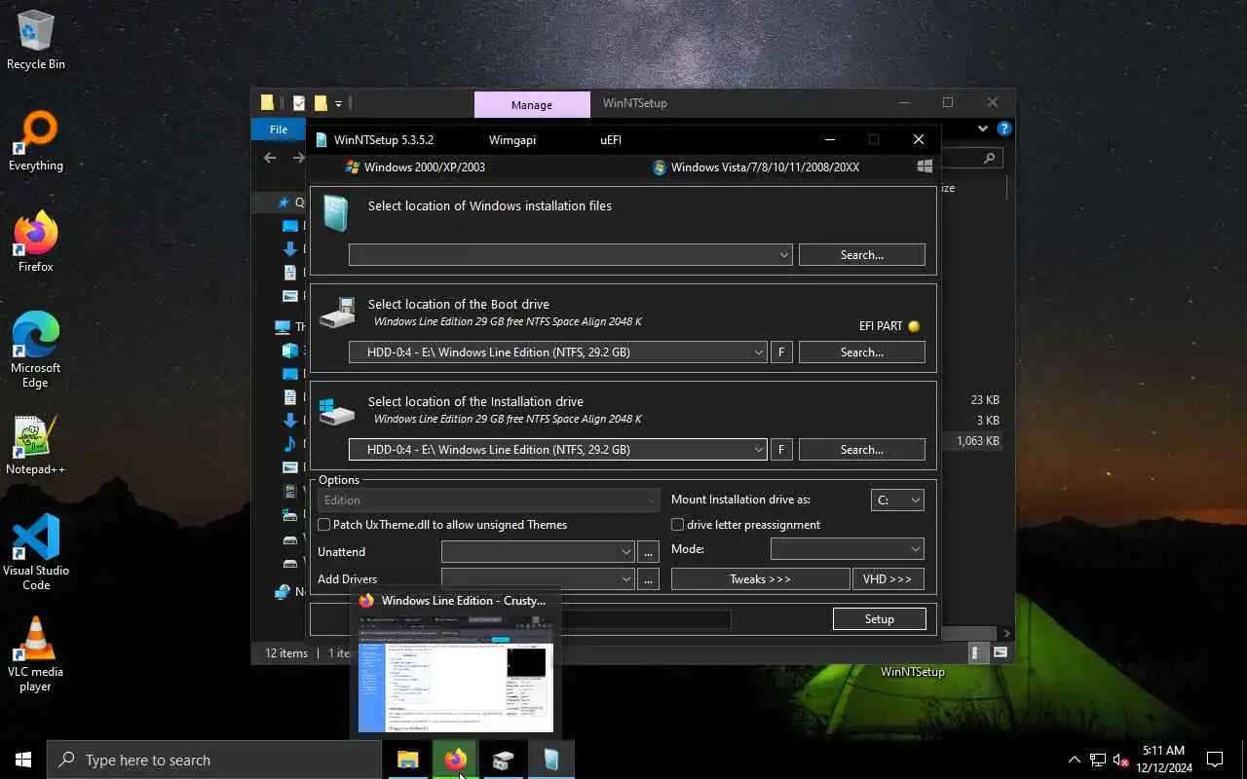Image resolution: width=1247 pixels, height=779 pixels.
Task: Search for Windows installation files
Action: pyautogui.click(x=861, y=255)
